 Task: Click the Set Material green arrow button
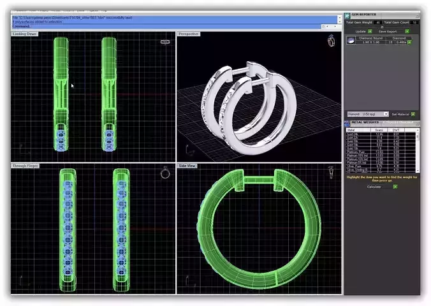[413, 114]
